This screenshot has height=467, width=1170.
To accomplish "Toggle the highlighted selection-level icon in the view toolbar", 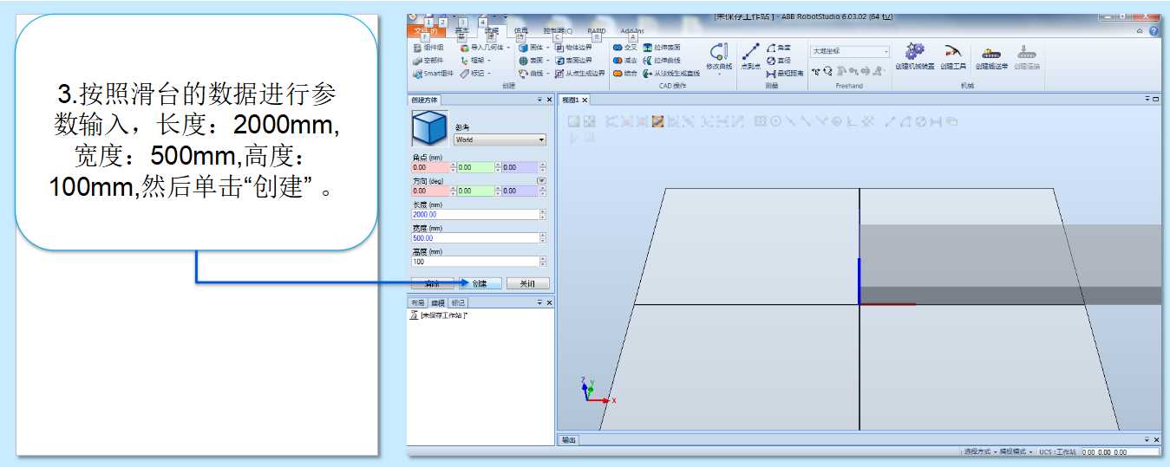I will coord(657,122).
